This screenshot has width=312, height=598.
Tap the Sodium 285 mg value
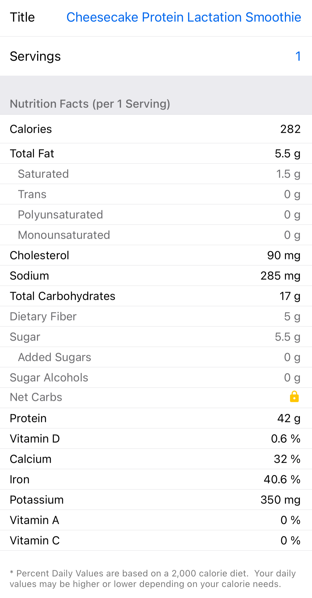click(x=280, y=276)
